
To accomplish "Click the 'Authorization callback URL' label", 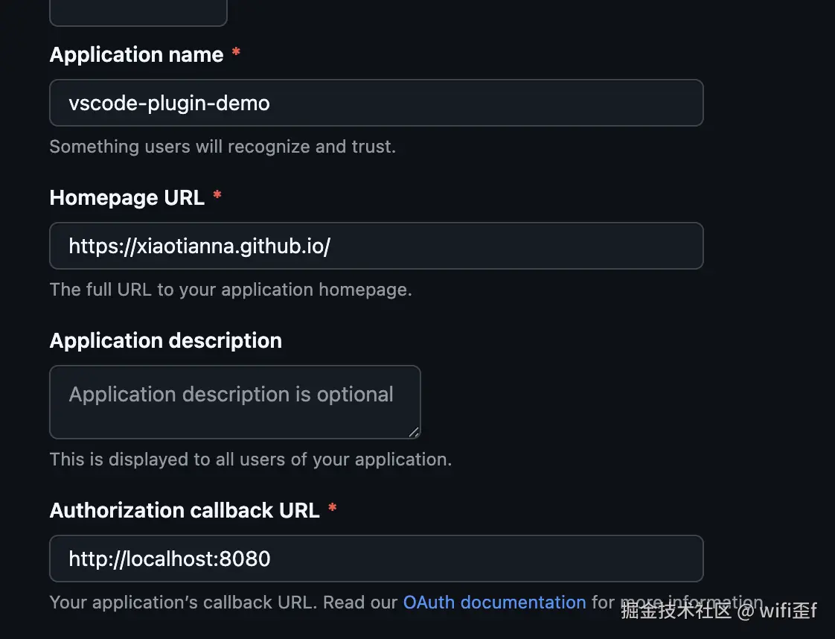I will (184, 510).
